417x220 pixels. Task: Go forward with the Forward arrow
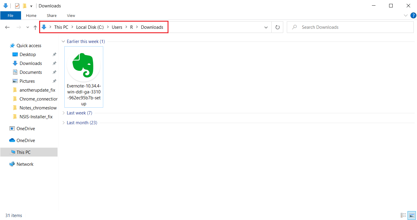coord(18,27)
